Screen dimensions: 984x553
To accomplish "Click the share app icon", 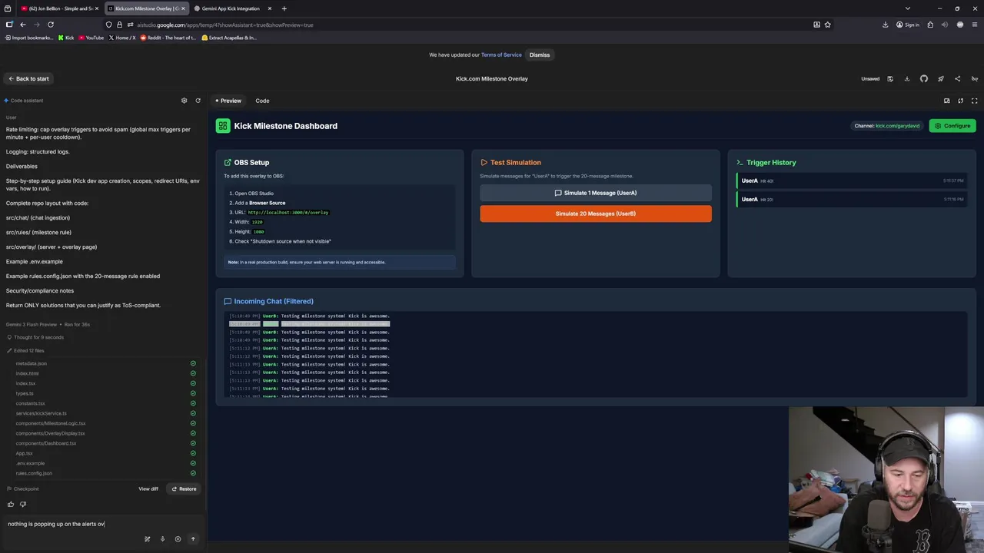I will pos(957,78).
